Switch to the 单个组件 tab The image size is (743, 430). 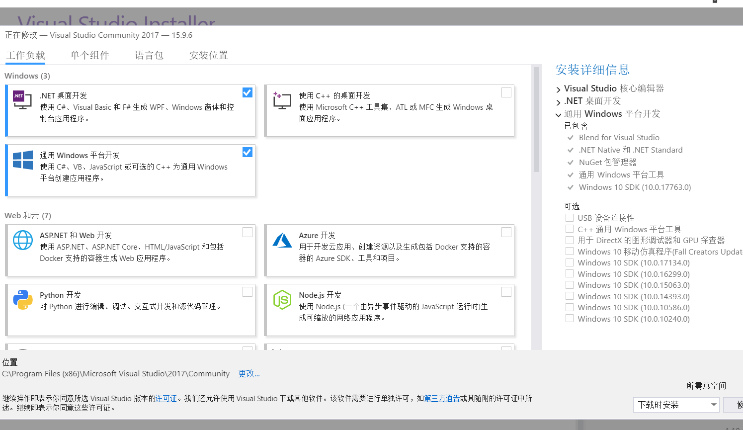(90, 55)
